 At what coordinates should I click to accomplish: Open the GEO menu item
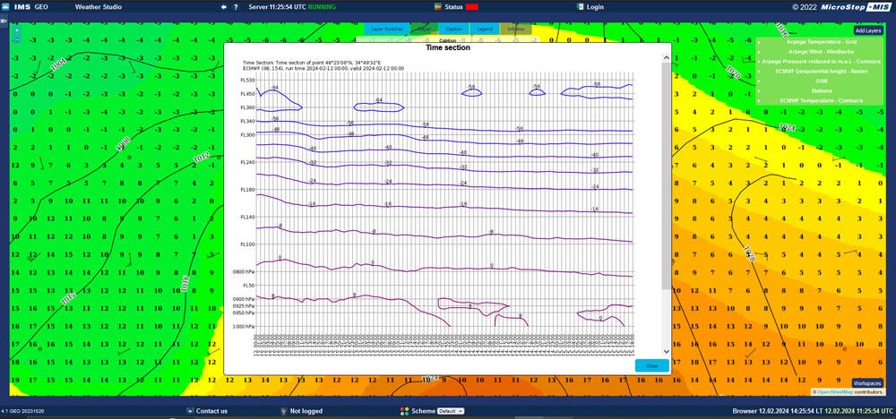click(41, 6)
